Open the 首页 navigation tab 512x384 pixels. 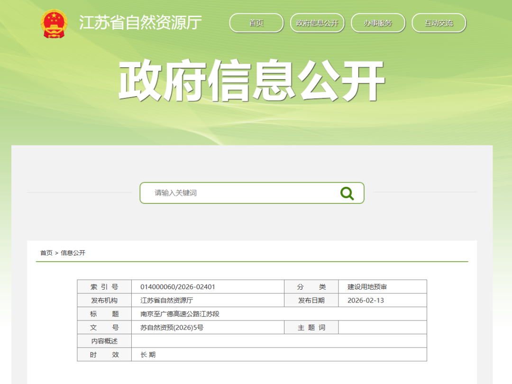(x=256, y=23)
